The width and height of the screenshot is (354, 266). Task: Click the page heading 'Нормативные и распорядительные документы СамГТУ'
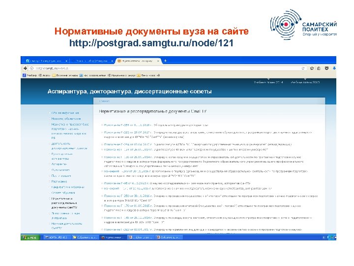152,111
